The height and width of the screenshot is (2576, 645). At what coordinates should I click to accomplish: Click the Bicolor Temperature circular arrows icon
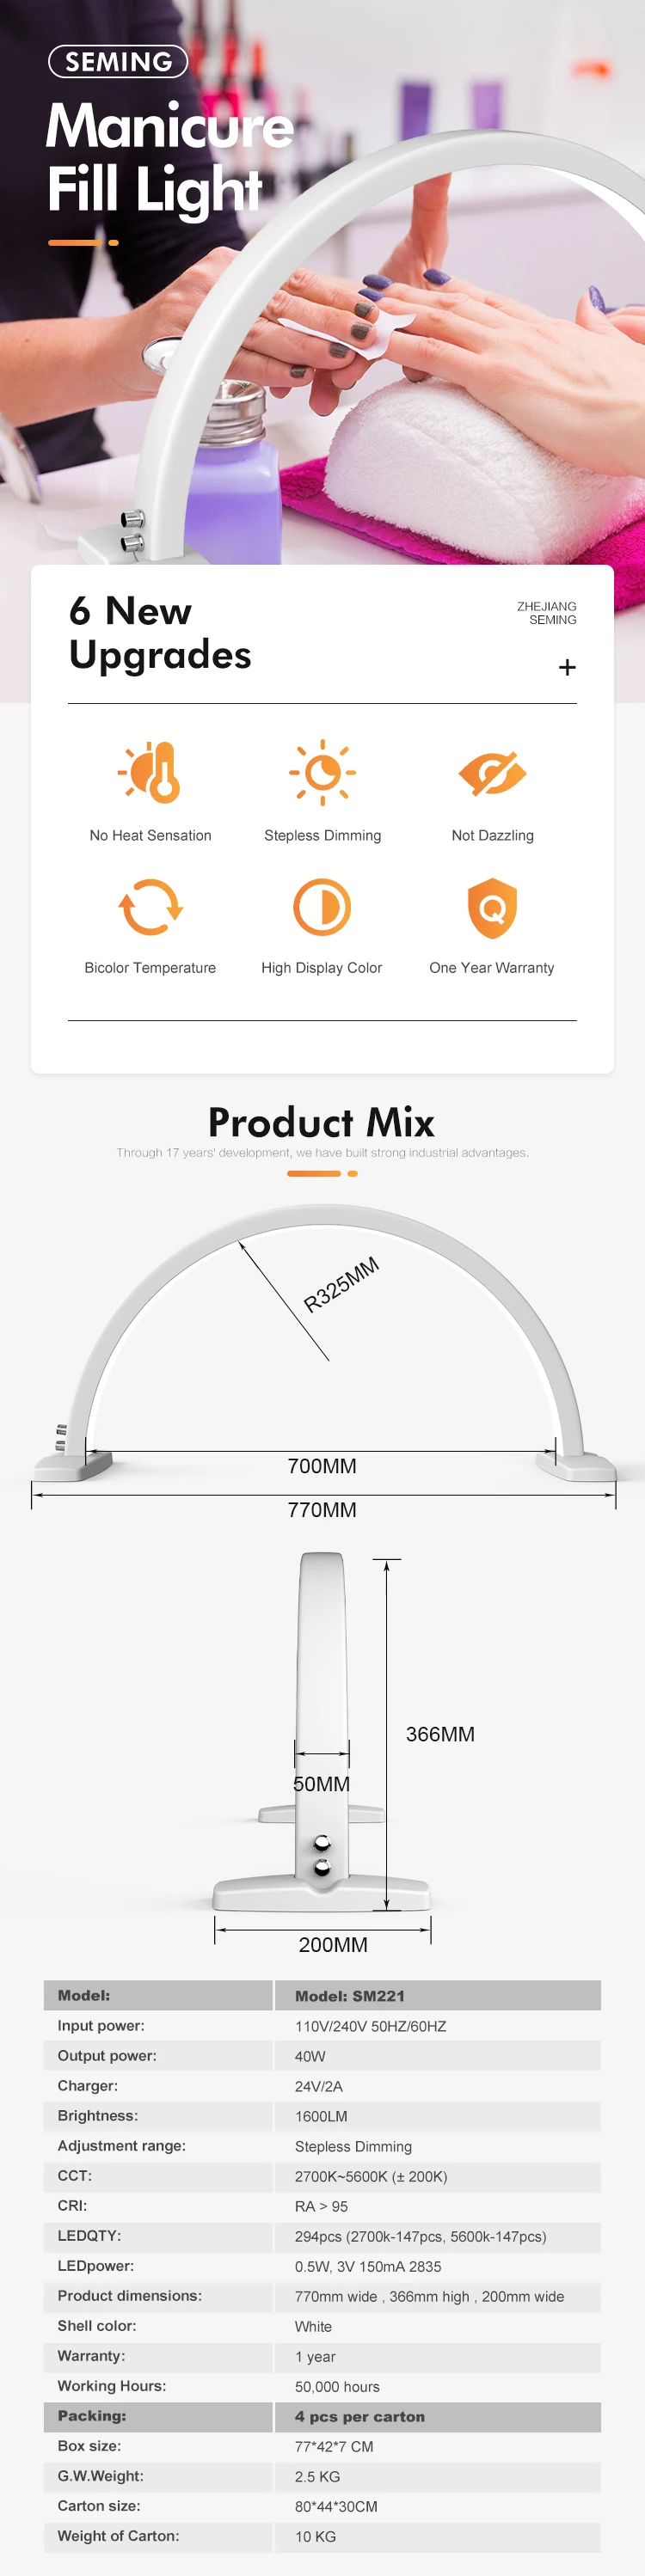(x=150, y=907)
